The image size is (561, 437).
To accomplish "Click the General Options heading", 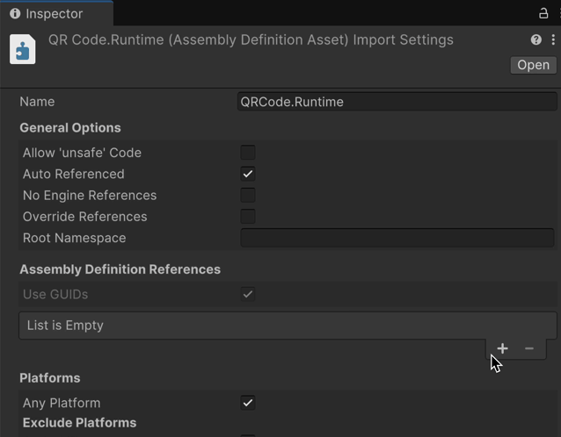I will 70,128.
